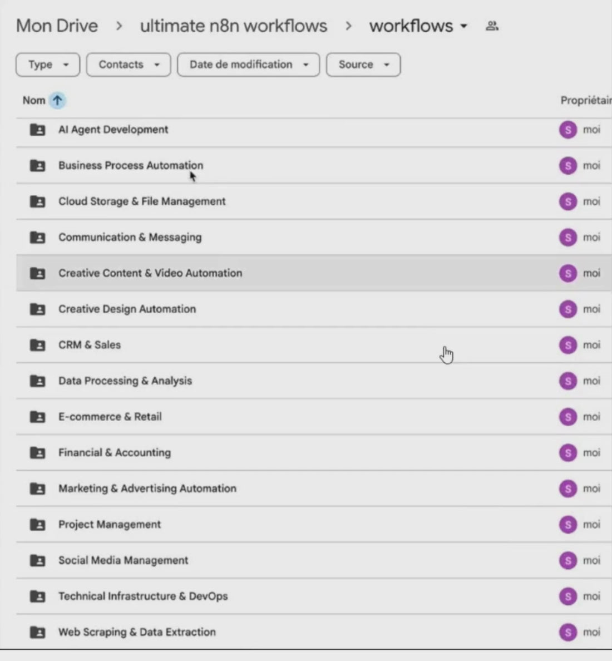Open the Type filter dropdown
The height and width of the screenshot is (661, 612).
48,65
